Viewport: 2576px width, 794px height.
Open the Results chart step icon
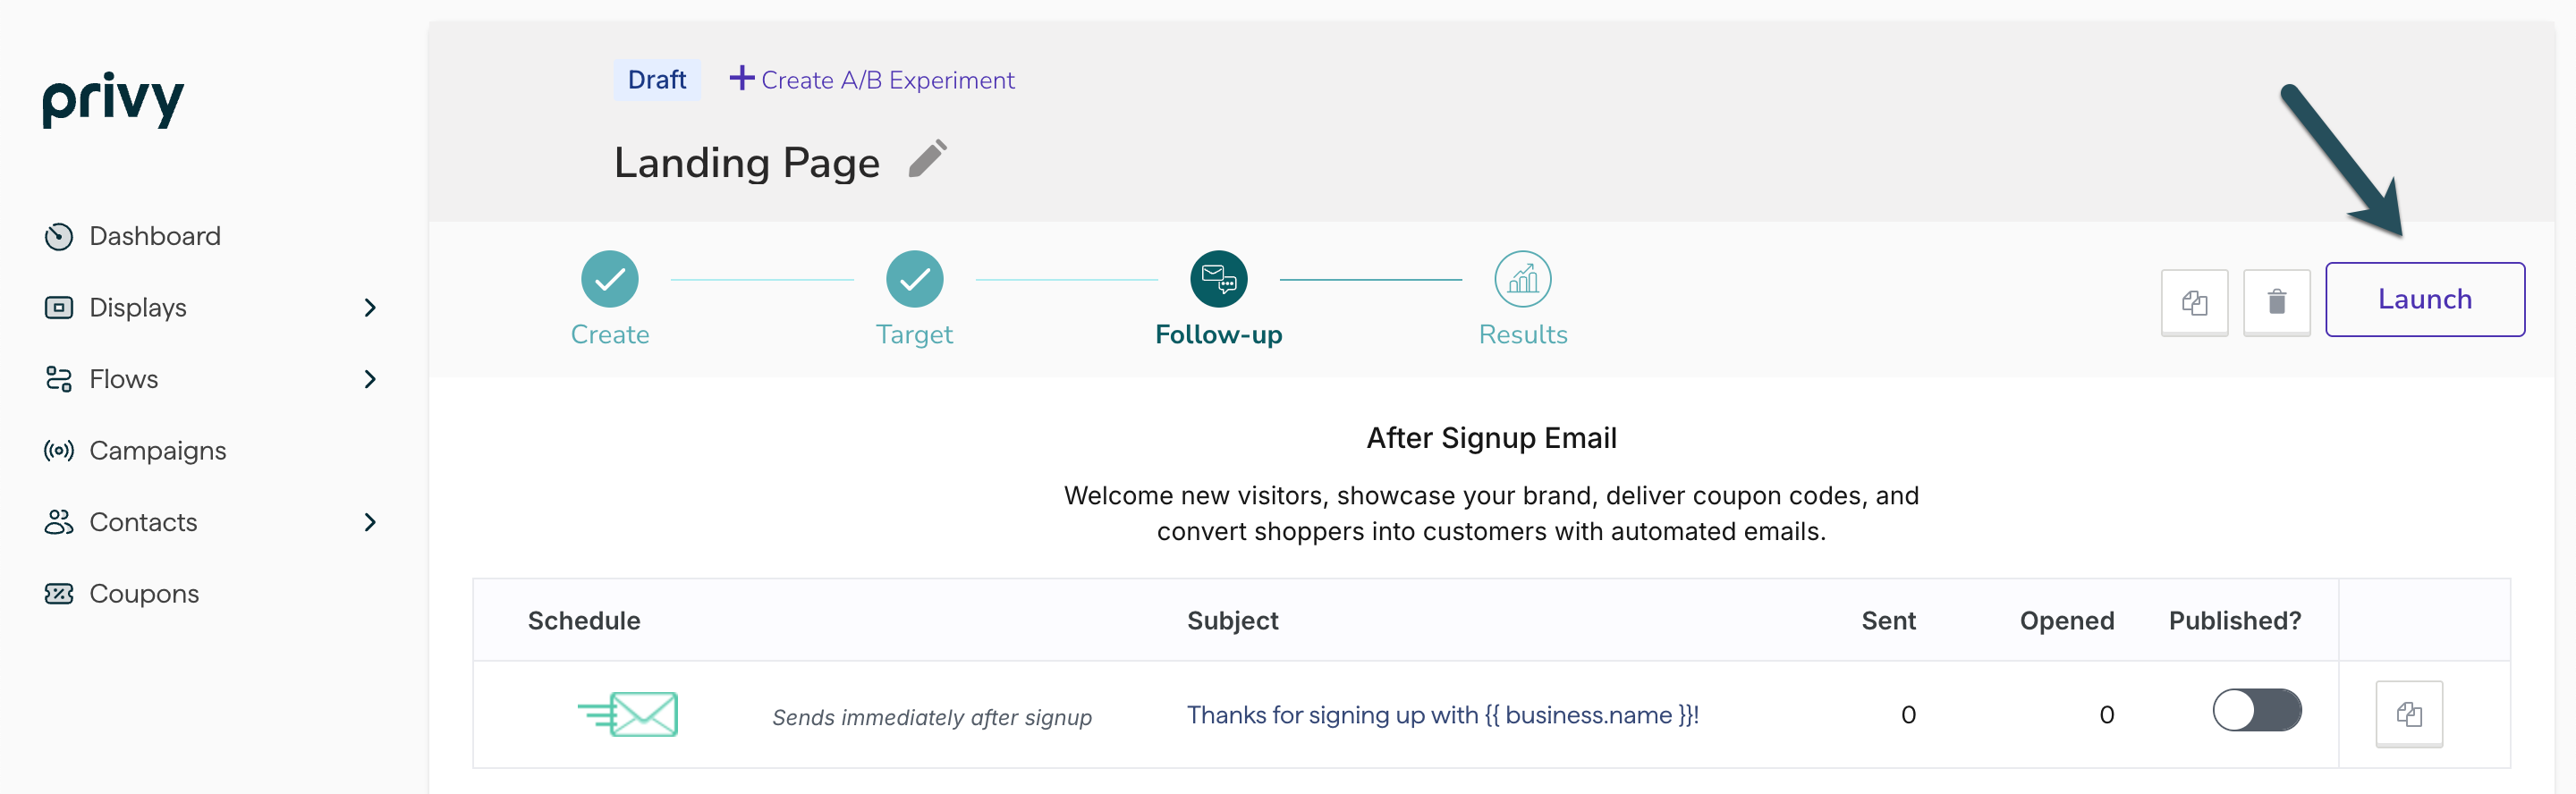(x=1521, y=279)
